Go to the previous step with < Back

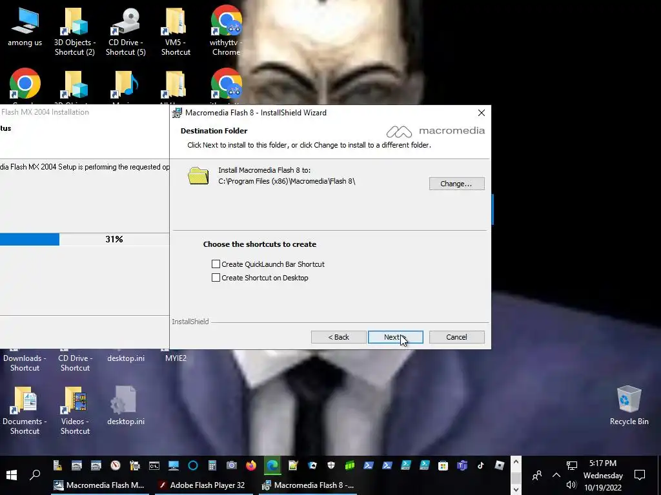coord(338,337)
